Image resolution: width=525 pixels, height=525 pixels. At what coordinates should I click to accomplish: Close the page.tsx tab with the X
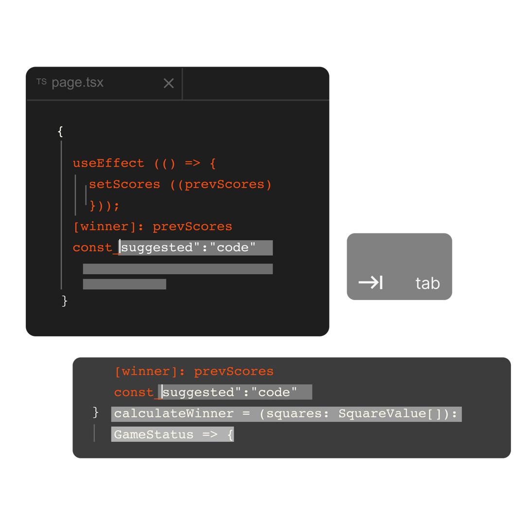click(x=169, y=84)
